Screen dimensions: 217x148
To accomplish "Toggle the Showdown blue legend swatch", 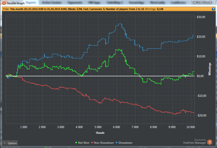I will [116, 143].
